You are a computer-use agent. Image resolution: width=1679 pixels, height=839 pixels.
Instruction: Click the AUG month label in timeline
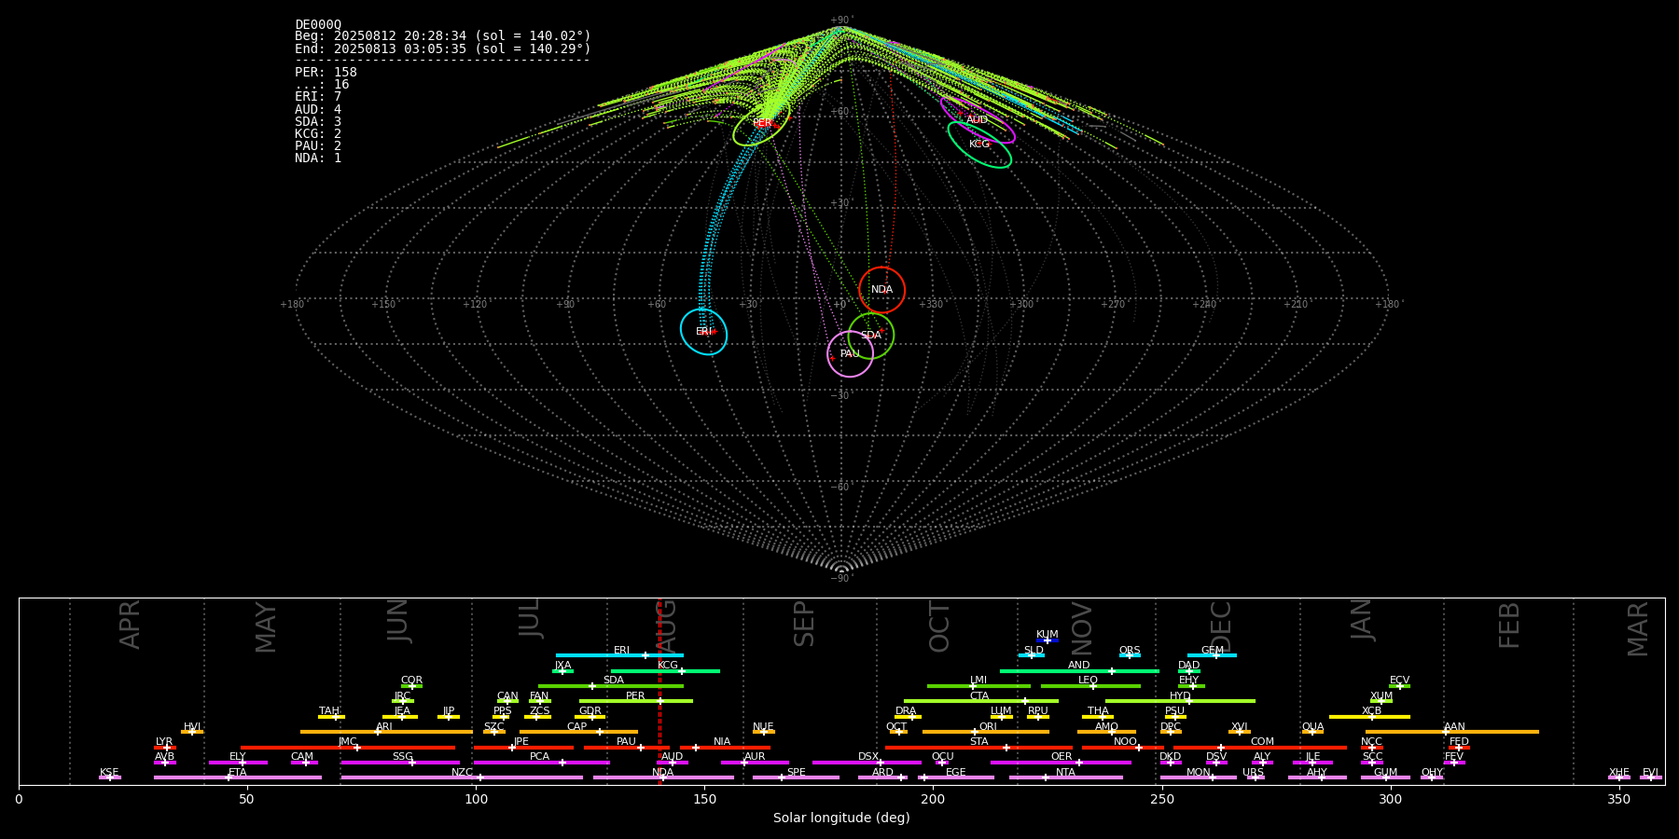pos(666,625)
